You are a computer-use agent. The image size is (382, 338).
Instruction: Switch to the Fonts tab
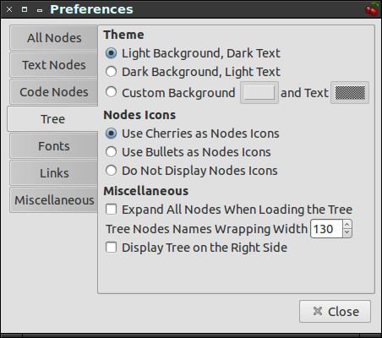point(54,146)
